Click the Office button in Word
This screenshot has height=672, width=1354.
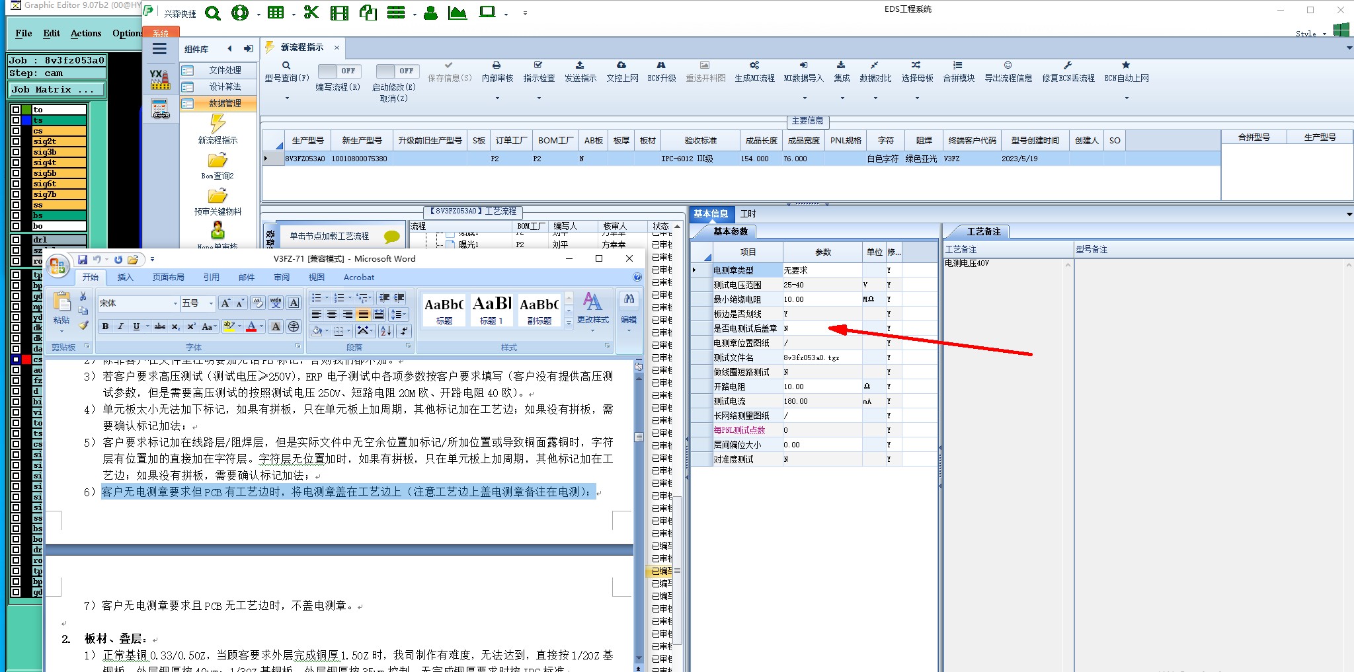tap(58, 266)
